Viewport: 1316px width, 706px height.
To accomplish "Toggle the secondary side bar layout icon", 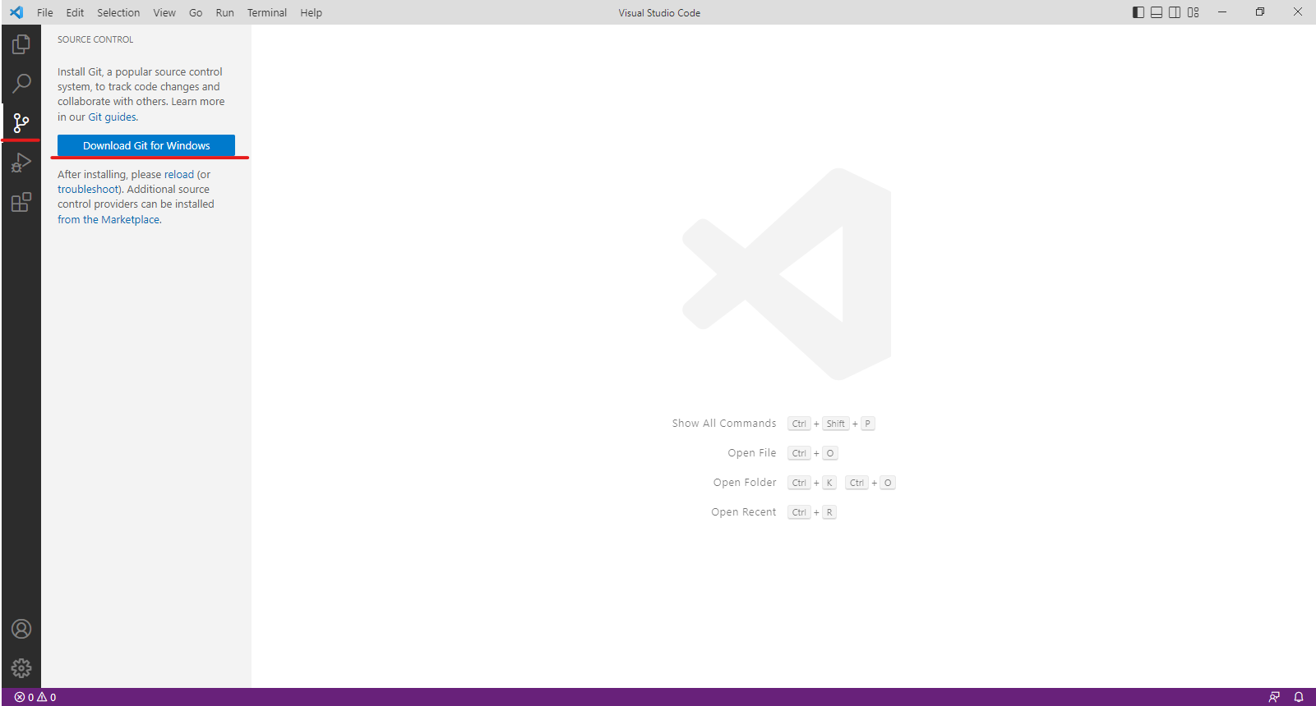I will click(1175, 12).
